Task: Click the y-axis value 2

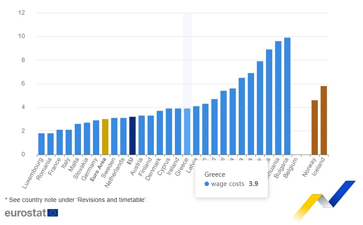Action: pyautogui.click(x=23, y=131)
